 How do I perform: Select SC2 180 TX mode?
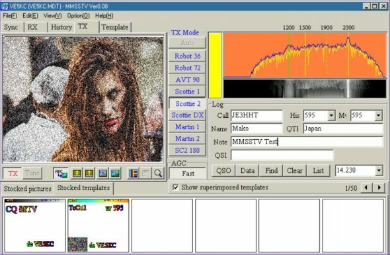188,150
